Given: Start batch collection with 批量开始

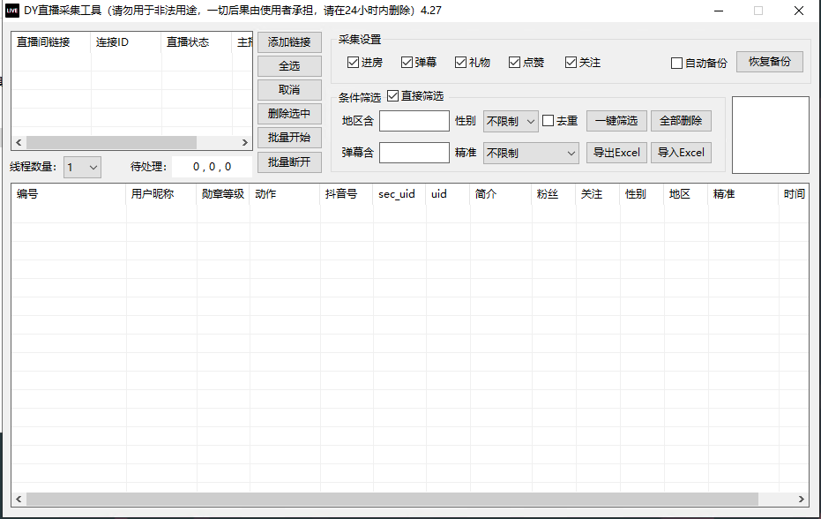Looking at the screenshot, I should coord(288,138).
